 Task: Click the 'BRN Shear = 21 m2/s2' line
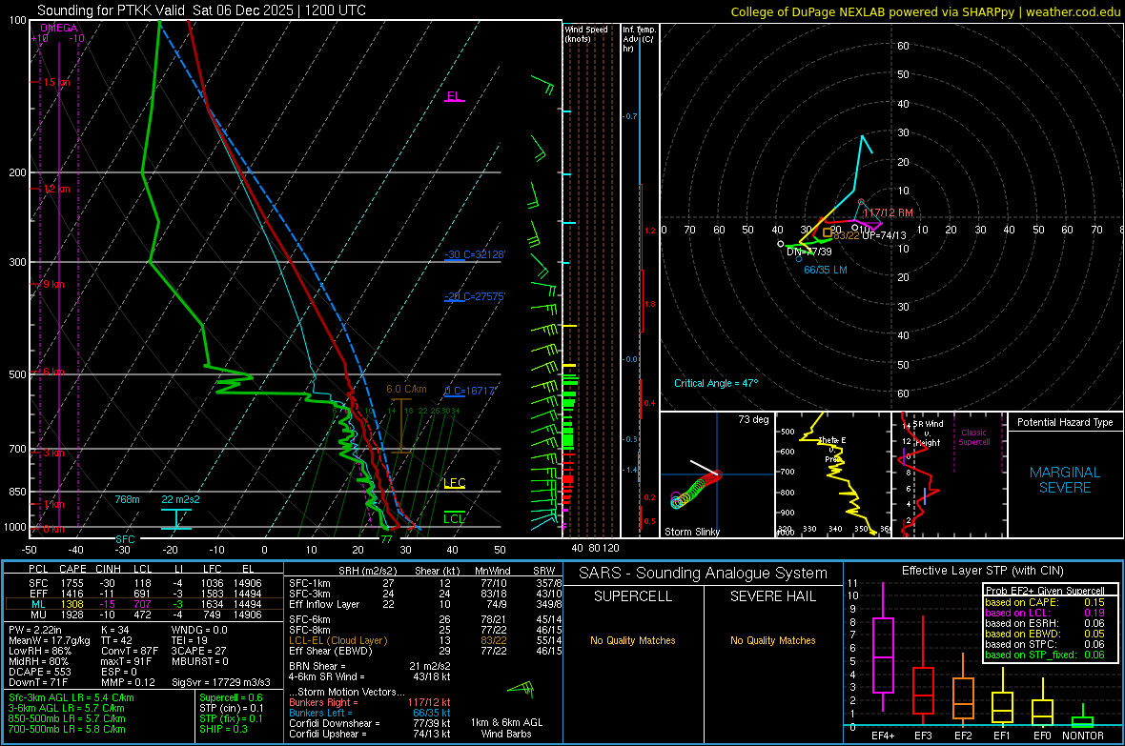tap(369, 666)
